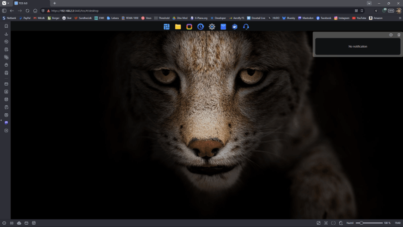The width and height of the screenshot is (403, 227).
Task: Open the Contacts panel in sidebar
Action: [x=6, y=92]
